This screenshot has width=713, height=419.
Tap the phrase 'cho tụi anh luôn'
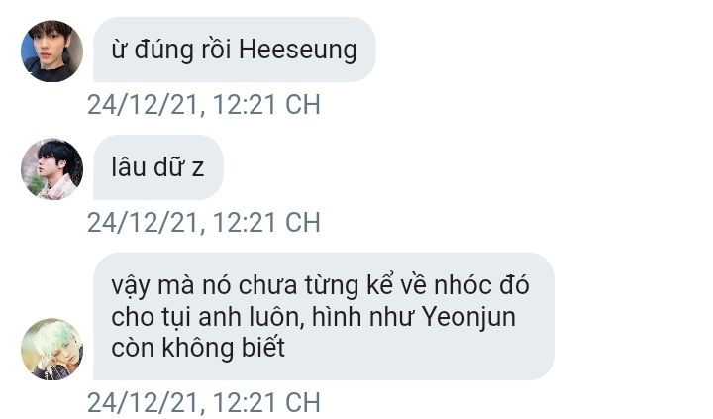[207, 317]
